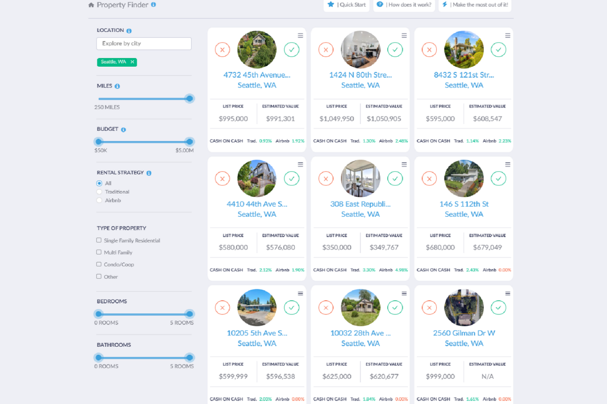Open the Quick Start guide
Viewport: 607px width, 404px height.
346,5
